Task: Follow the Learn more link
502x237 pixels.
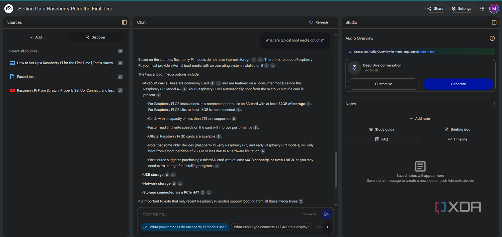Action: (x=426, y=52)
